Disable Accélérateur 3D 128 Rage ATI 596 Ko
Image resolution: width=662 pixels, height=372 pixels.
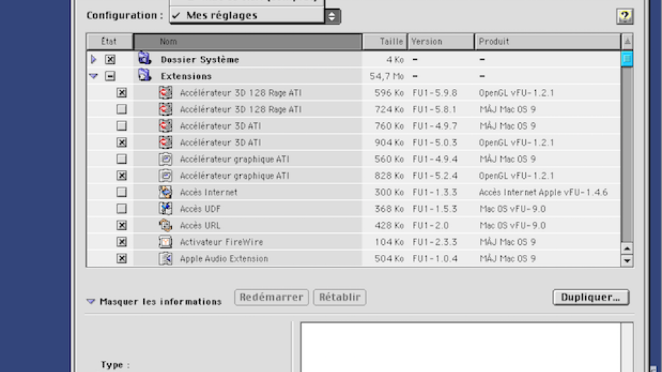coord(121,92)
